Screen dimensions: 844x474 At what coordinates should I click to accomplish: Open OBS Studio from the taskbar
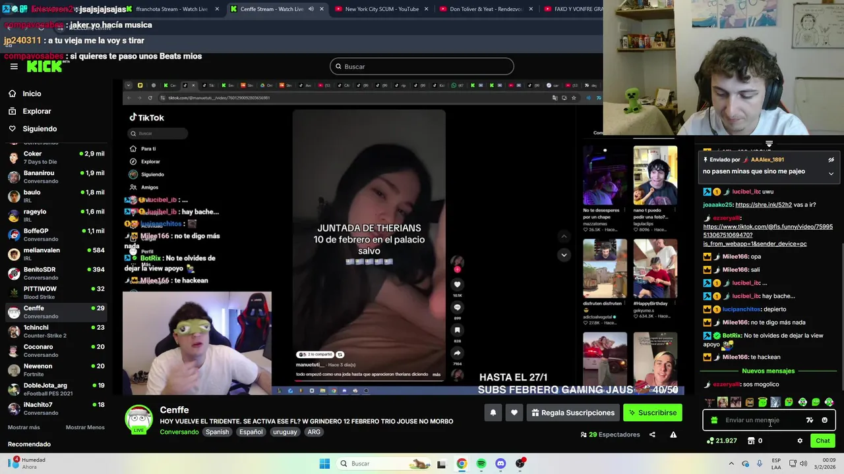pyautogui.click(x=520, y=463)
